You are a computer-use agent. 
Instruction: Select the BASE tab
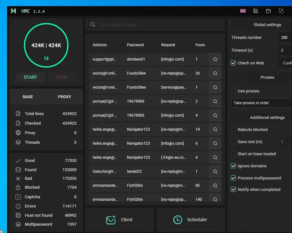28,97
